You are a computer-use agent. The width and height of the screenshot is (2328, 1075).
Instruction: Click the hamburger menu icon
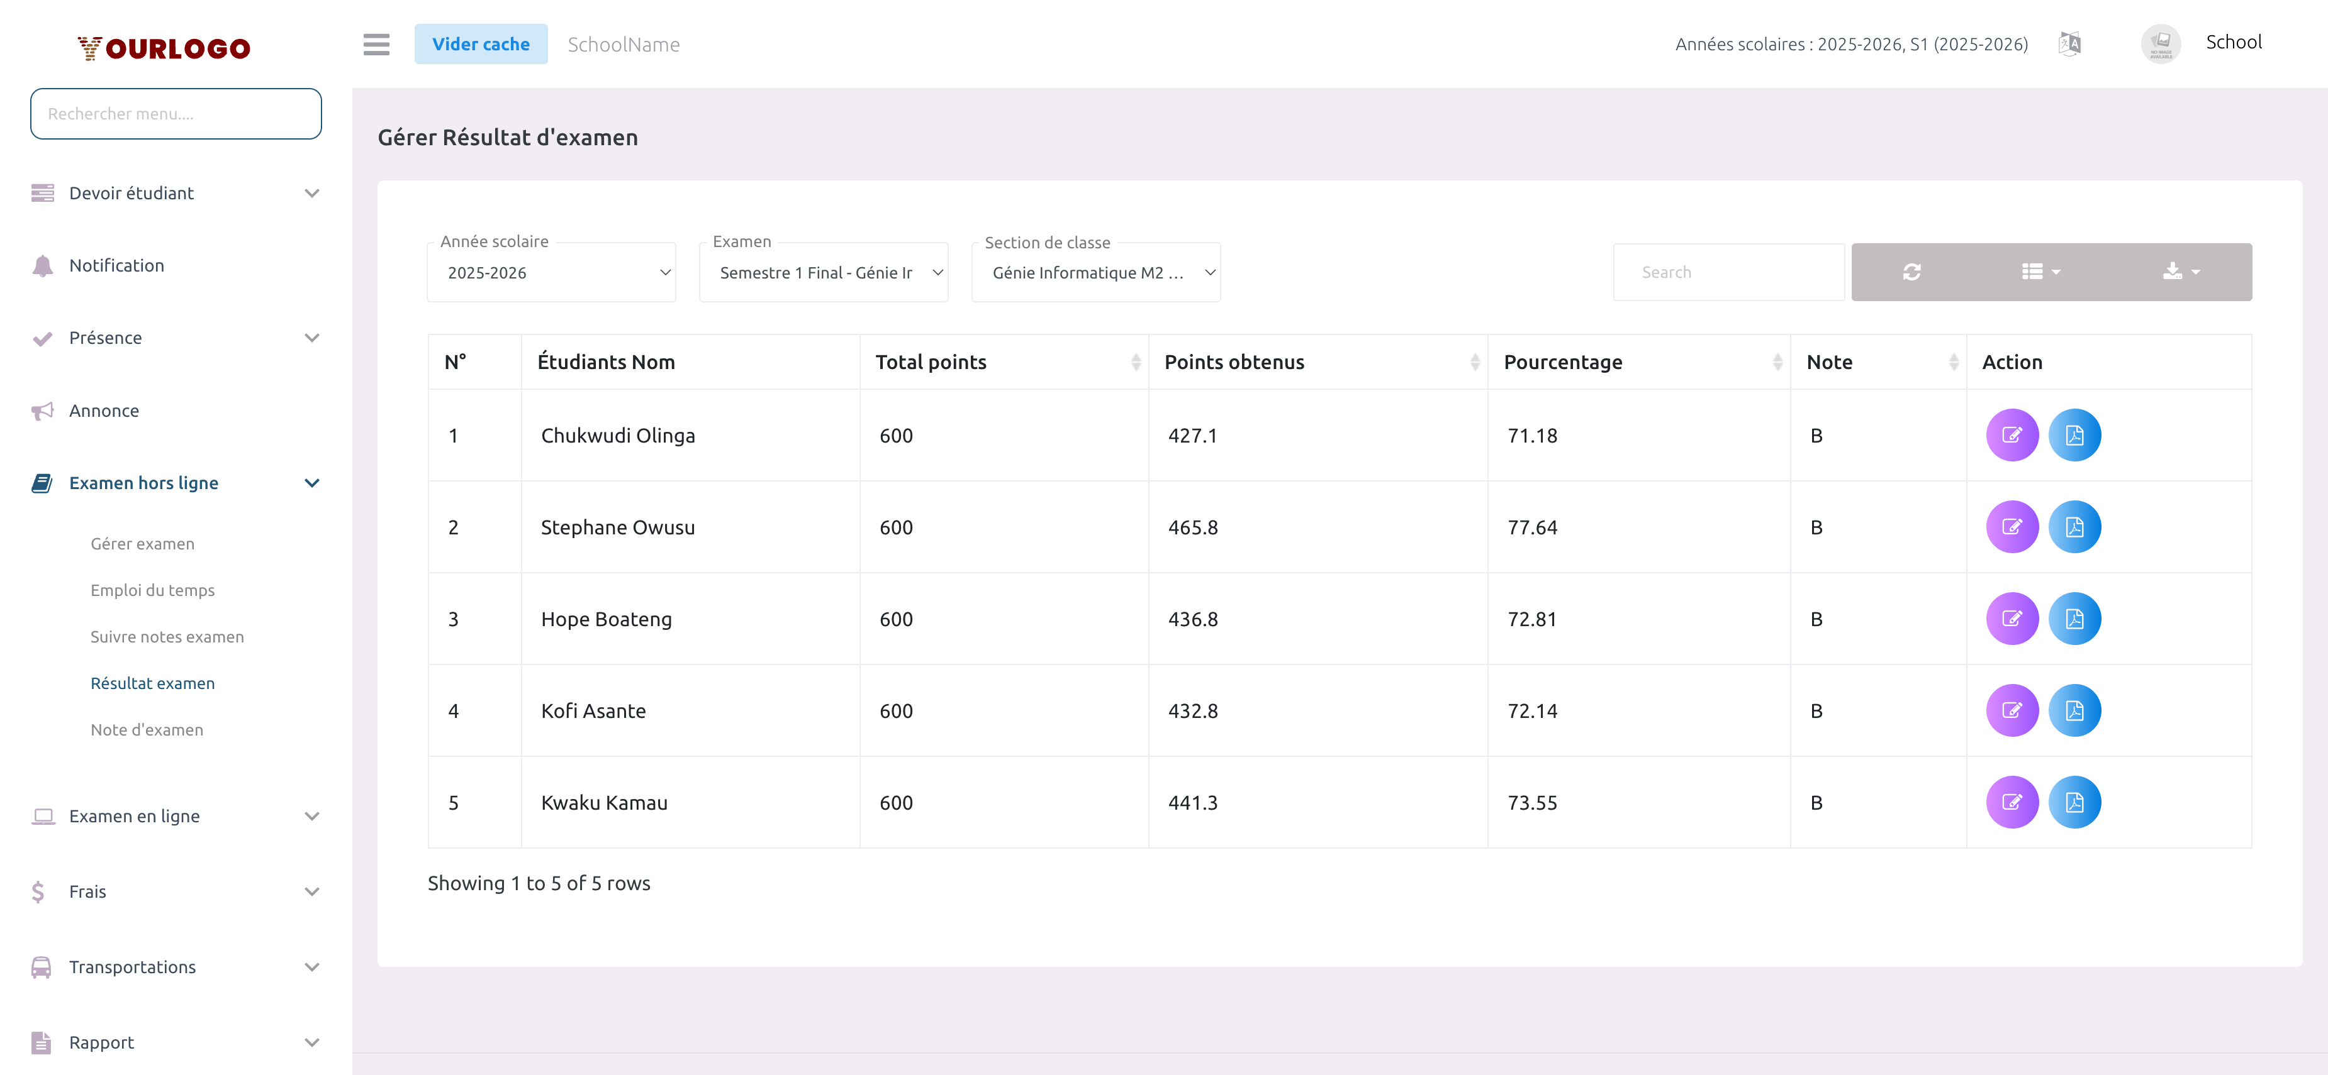[x=376, y=44]
